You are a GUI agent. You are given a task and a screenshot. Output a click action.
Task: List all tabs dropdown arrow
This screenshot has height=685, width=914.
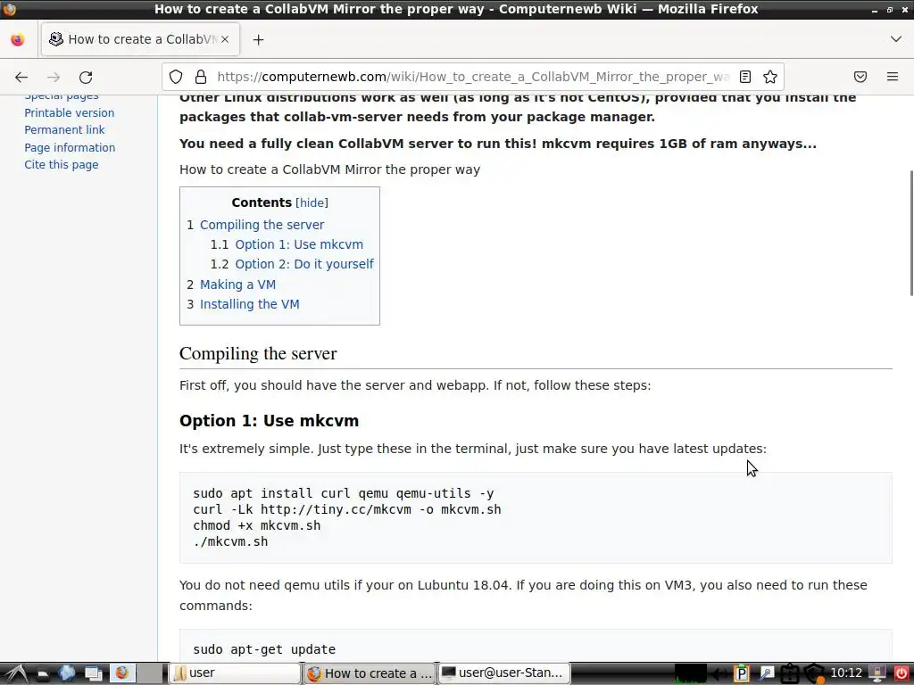(x=896, y=39)
